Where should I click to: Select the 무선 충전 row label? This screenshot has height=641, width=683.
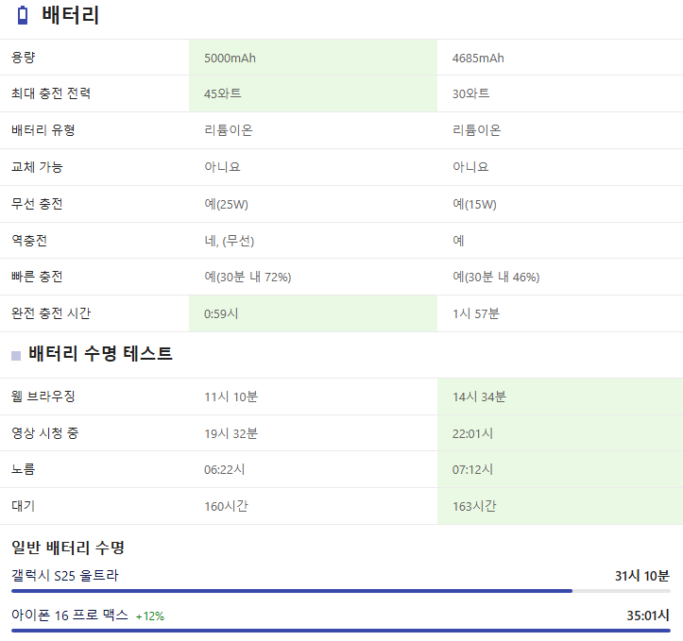[37, 204]
